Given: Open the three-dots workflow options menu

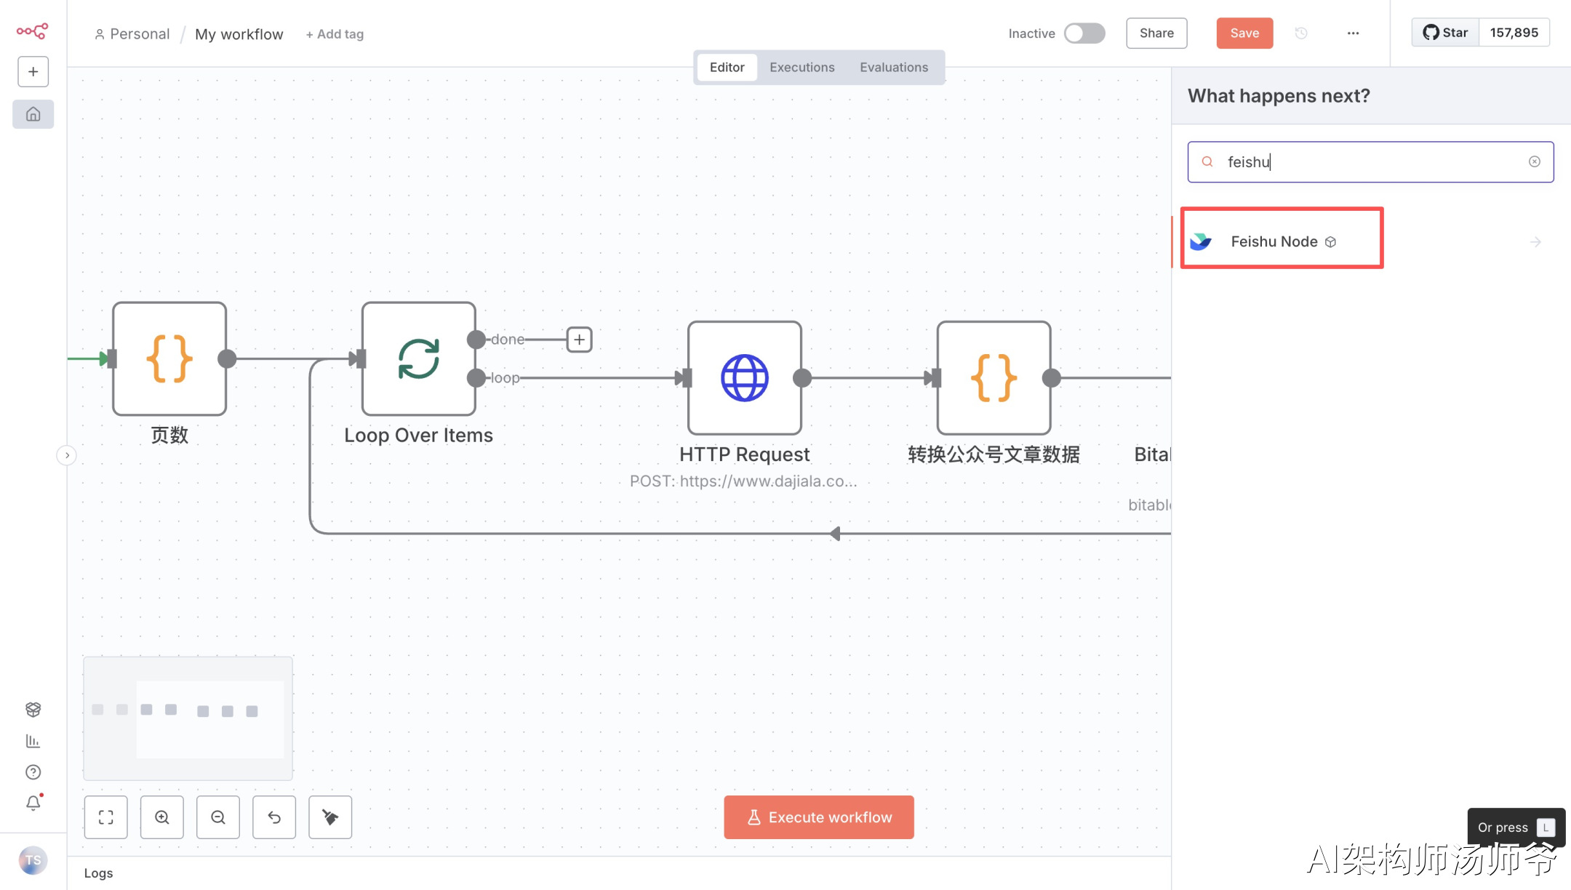Looking at the screenshot, I should pos(1353,33).
